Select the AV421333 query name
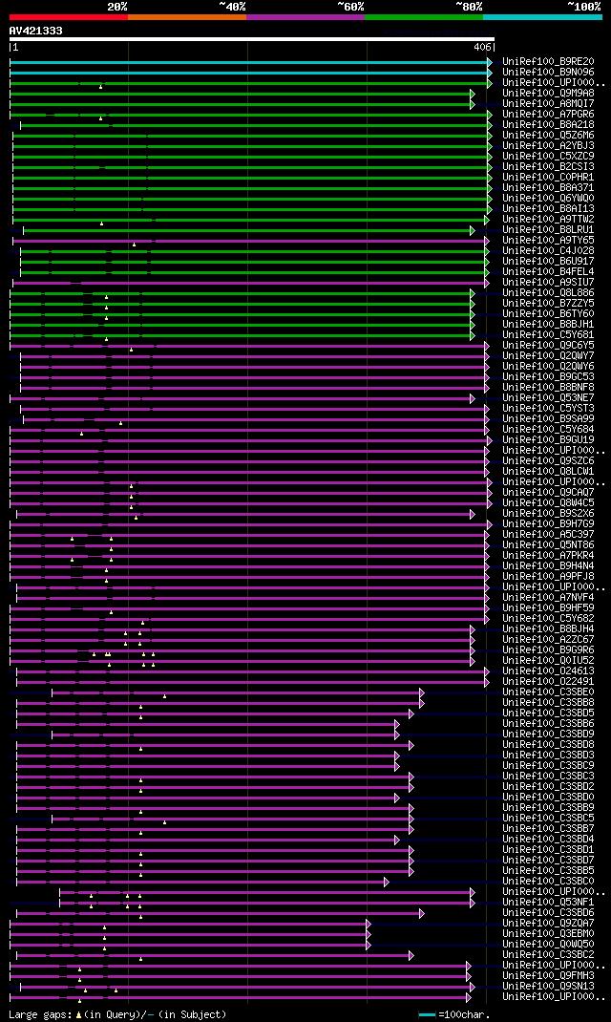The height and width of the screenshot is (1022, 611). click(36, 31)
